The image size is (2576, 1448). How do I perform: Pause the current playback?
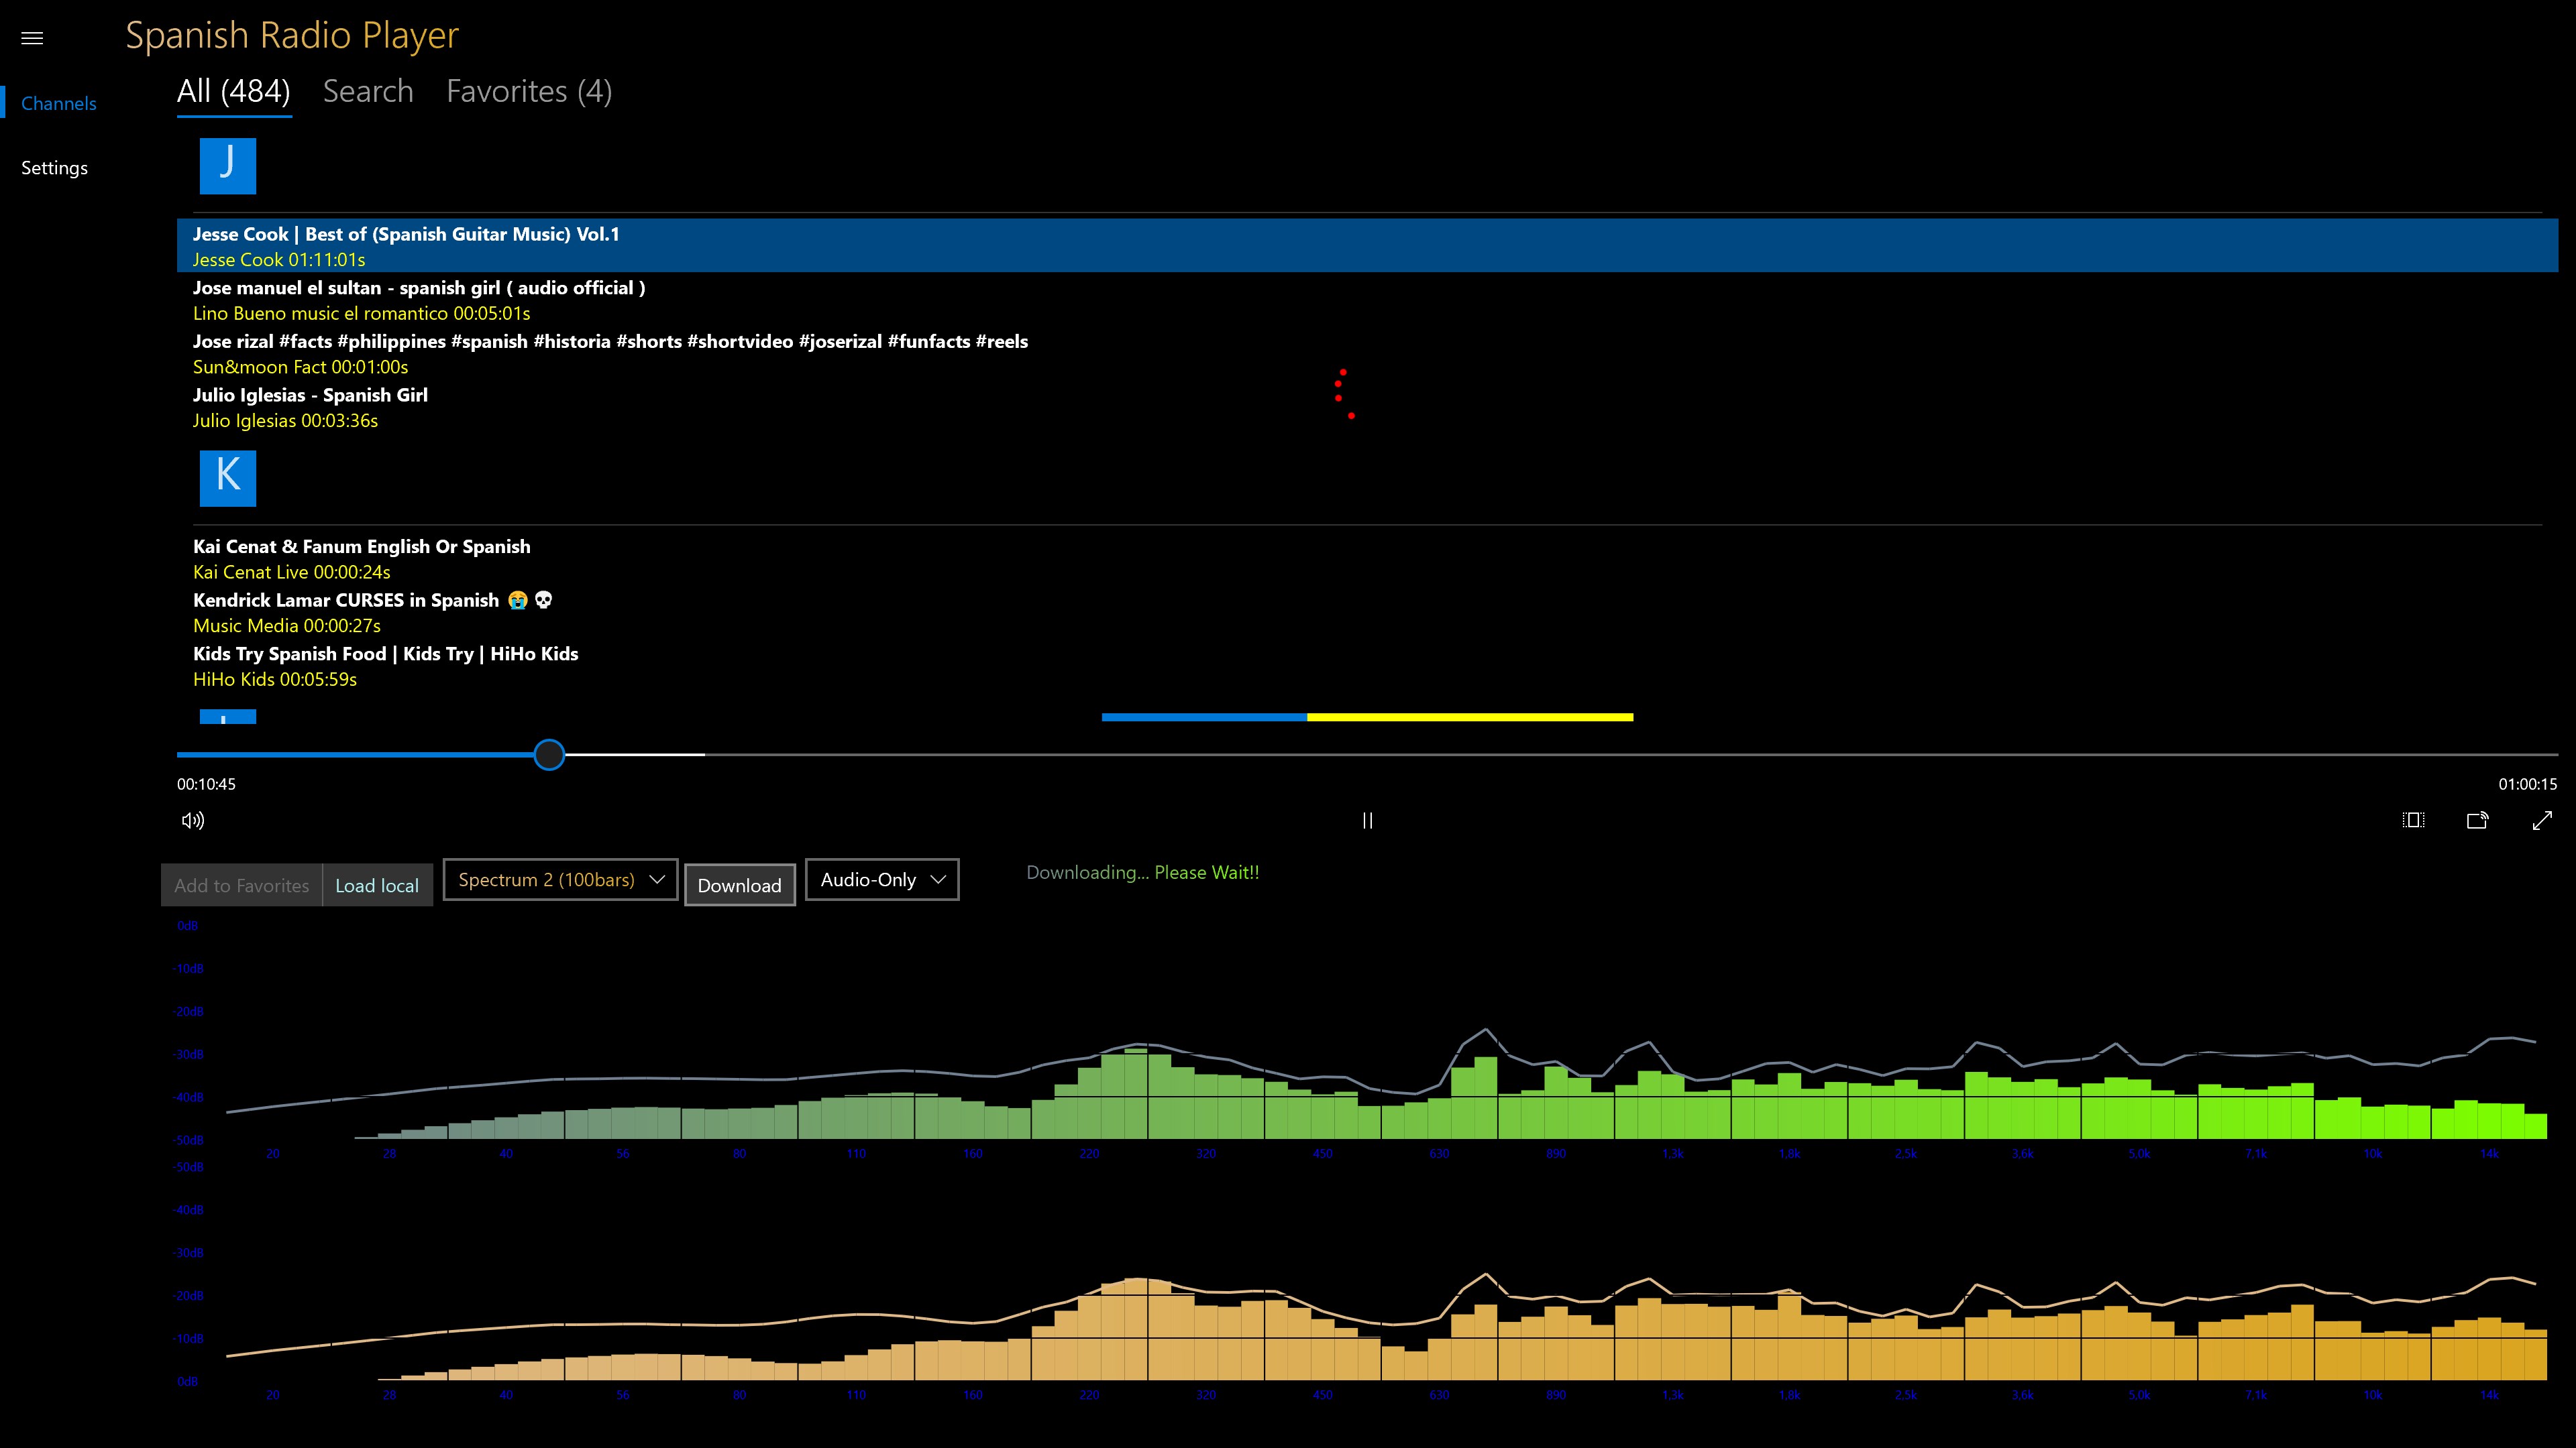(x=1367, y=821)
